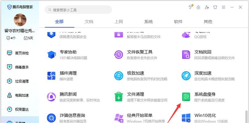Click the 搜索管家小工具 search field
The width and height of the screenshot is (249, 123).
click(78, 10)
